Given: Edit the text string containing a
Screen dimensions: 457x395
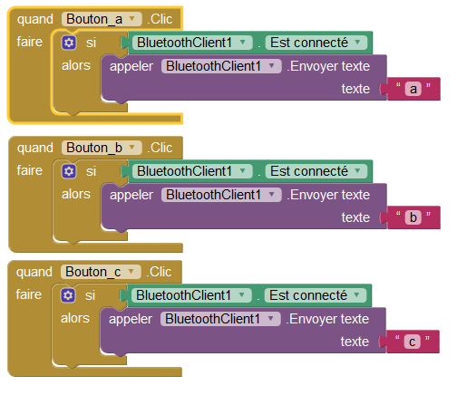Looking at the screenshot, I should [413, 89].
